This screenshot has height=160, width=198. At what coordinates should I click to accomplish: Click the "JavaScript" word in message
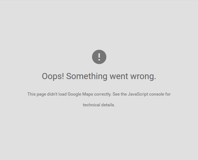click(x=138, y=94)
